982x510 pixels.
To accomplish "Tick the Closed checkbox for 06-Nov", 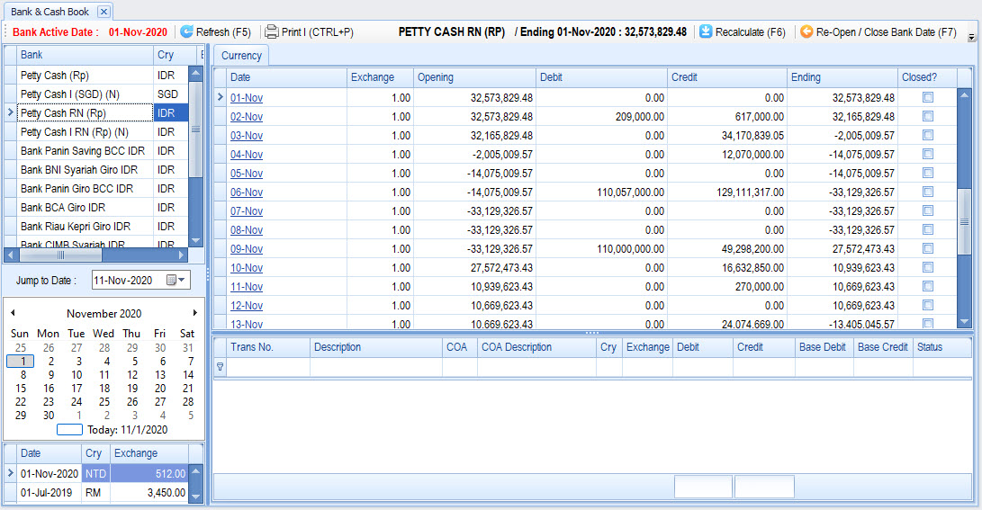I will click(x=928, y=192).
